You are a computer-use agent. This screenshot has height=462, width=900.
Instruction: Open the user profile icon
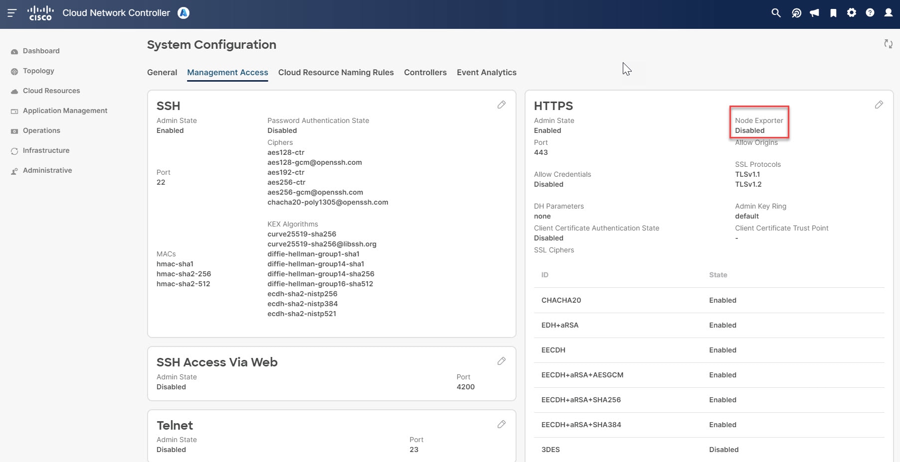pyautogui.click(x=889, y=12)
